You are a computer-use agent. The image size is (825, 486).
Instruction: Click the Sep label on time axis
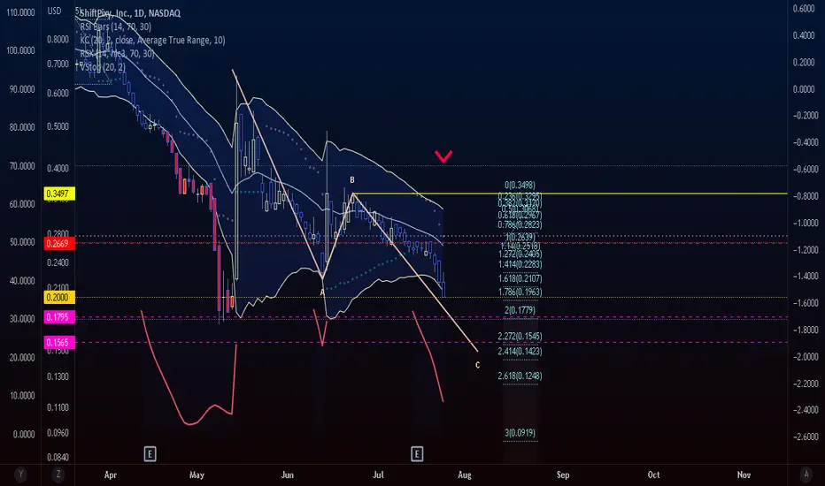[x=563, y=475]
